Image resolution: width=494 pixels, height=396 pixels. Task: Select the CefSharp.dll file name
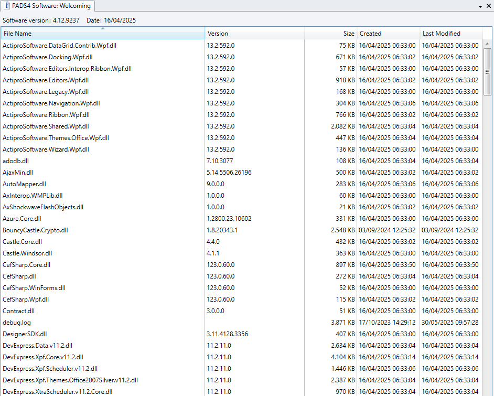pyautogui.click(x=19, y=276)
